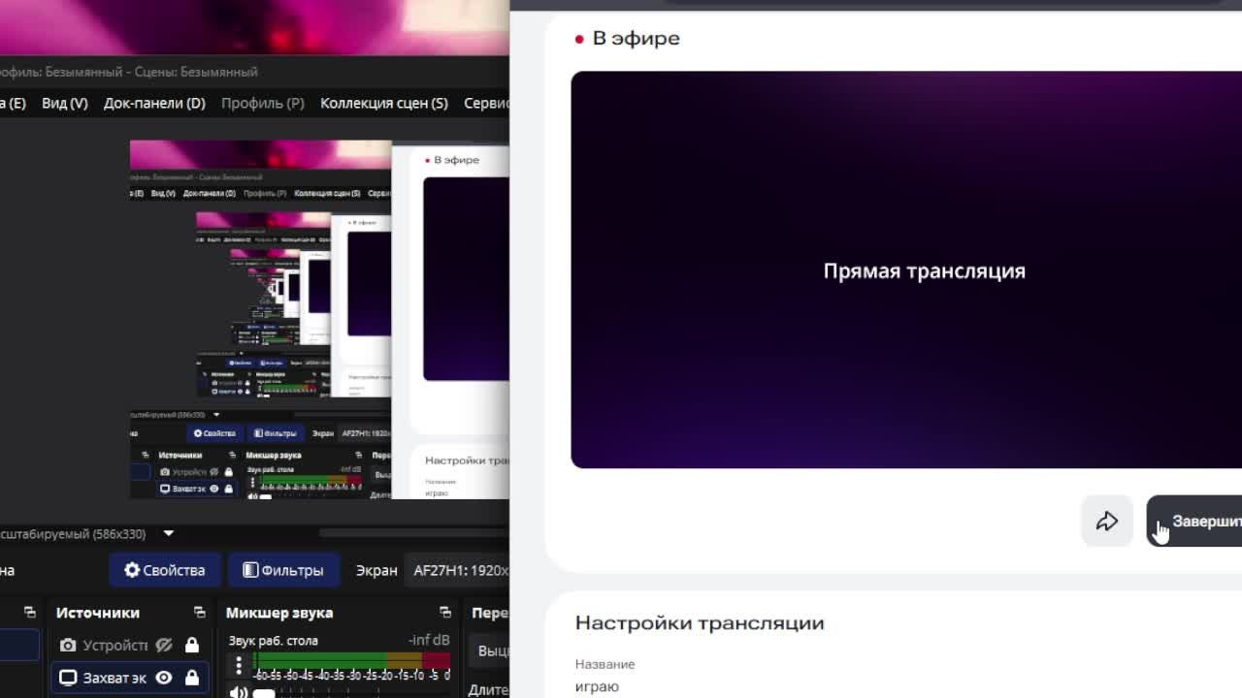Click the filter icon on the Фильтры button
The image size is (1242, 698).
click(x=250, y=570)
